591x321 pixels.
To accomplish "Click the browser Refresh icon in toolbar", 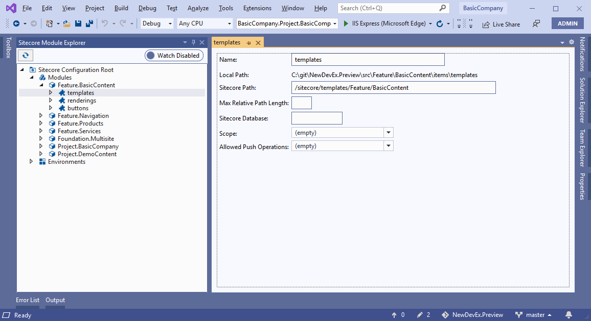I will coord(440,23).
